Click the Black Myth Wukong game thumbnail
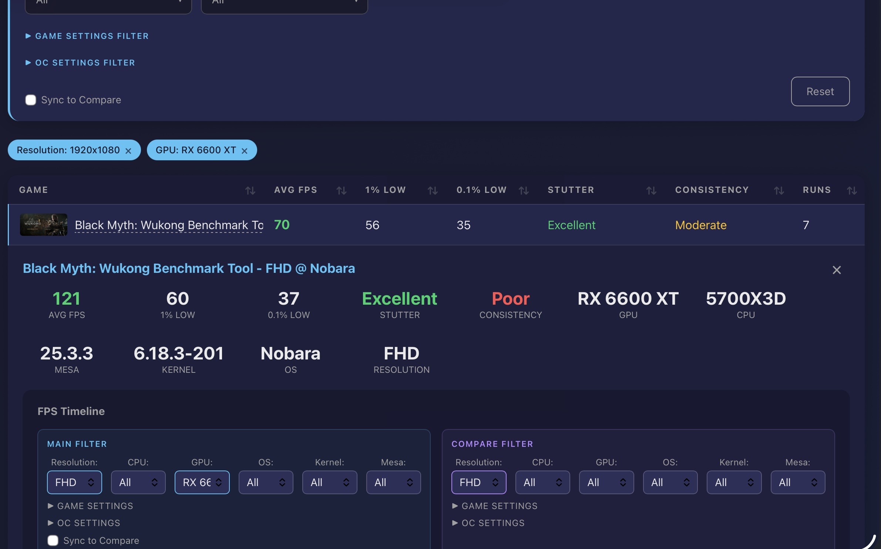 tap(44, 225)
